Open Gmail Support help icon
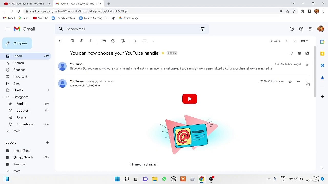The height and width of the screenshot is (184, 328). (x=292, y=29)
